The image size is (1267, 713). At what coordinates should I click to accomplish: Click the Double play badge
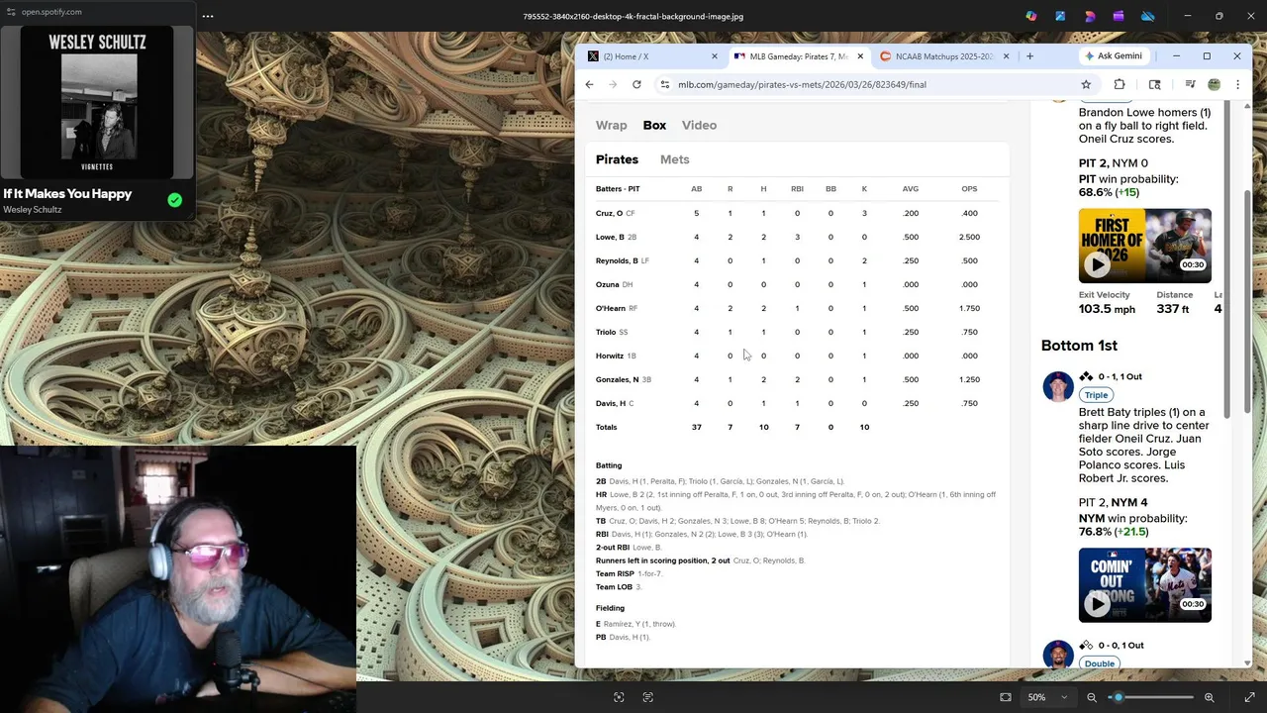click(1099, 663)
